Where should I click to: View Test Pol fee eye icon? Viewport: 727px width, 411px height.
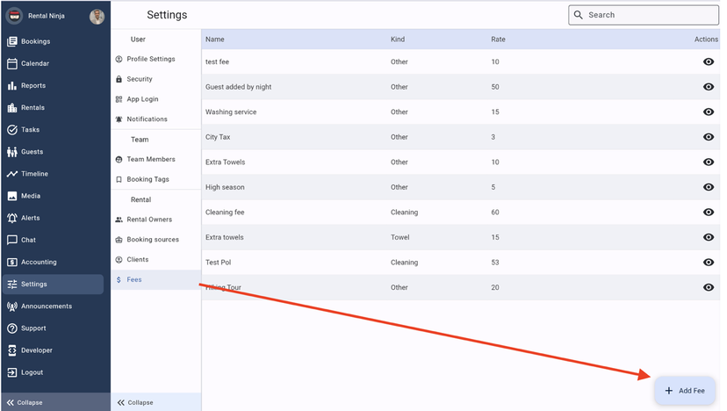point(708,262)
